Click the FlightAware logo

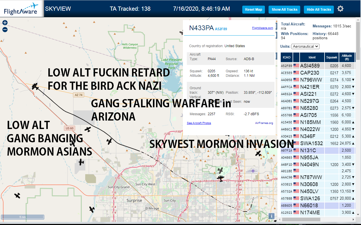coord(22,8)
